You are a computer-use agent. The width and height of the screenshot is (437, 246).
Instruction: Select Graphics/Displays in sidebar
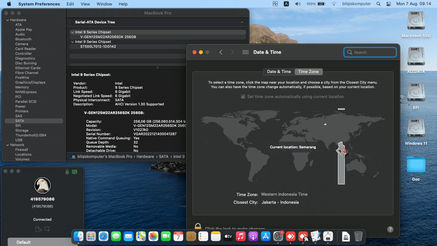30,82
